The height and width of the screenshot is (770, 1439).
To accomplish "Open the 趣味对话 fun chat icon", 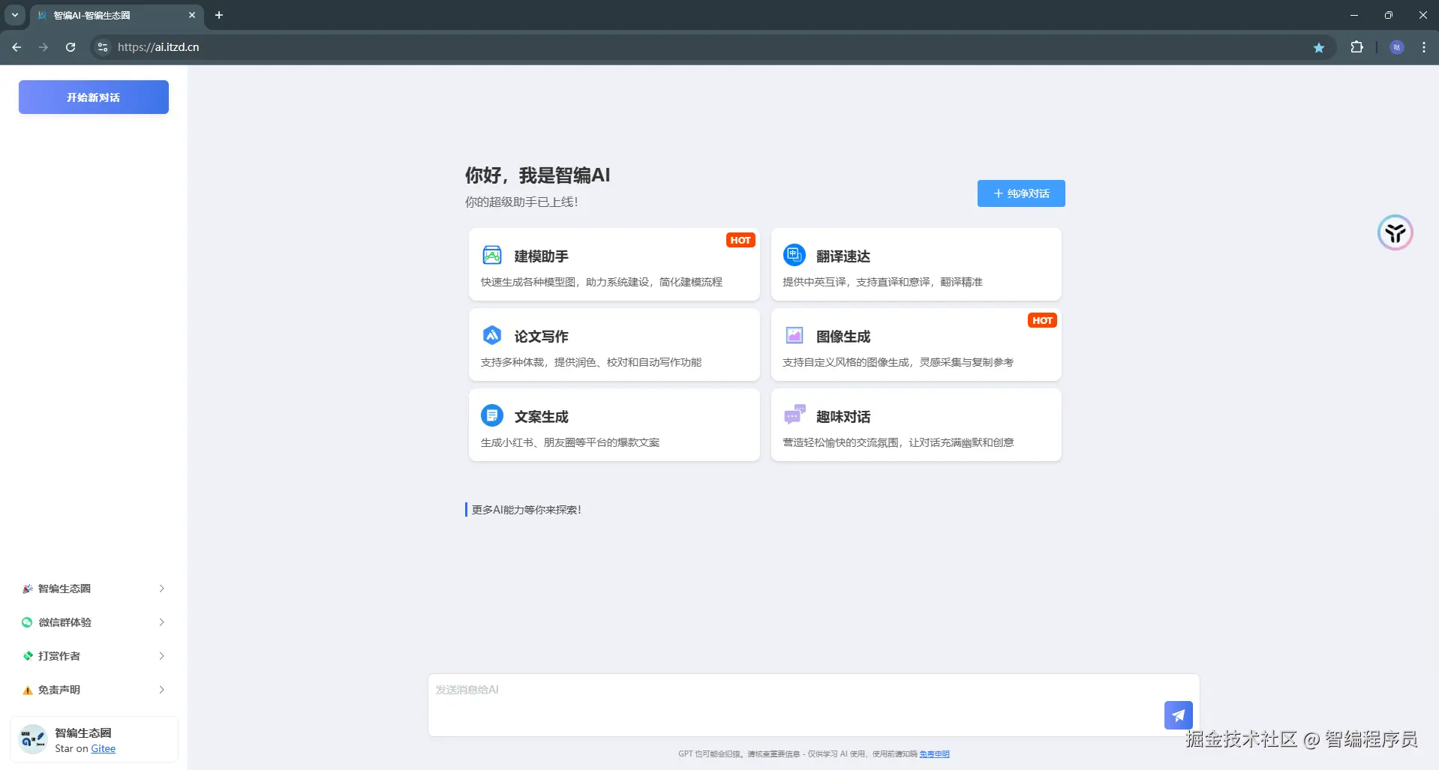I will coord(794,415).
